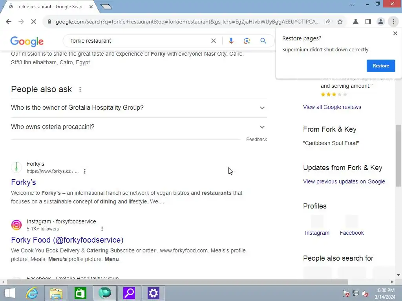Share this page via share icon
The image size is (402, 301).
click(x=327, y=22)
